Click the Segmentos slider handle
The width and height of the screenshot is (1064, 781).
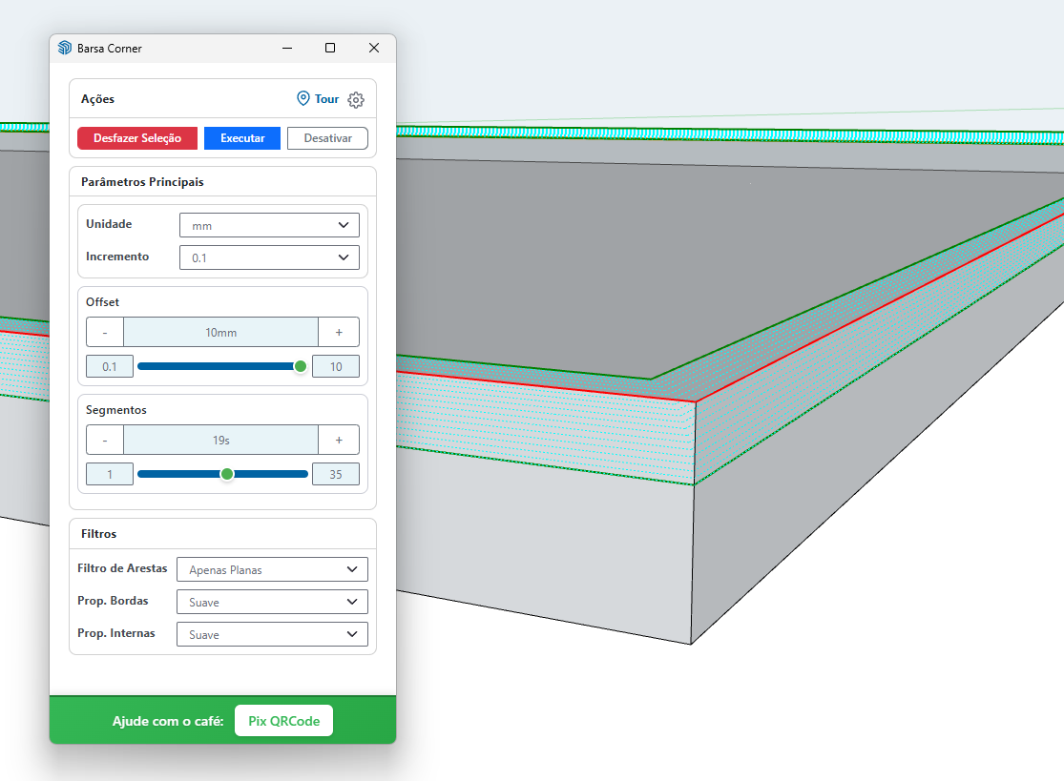227,474
